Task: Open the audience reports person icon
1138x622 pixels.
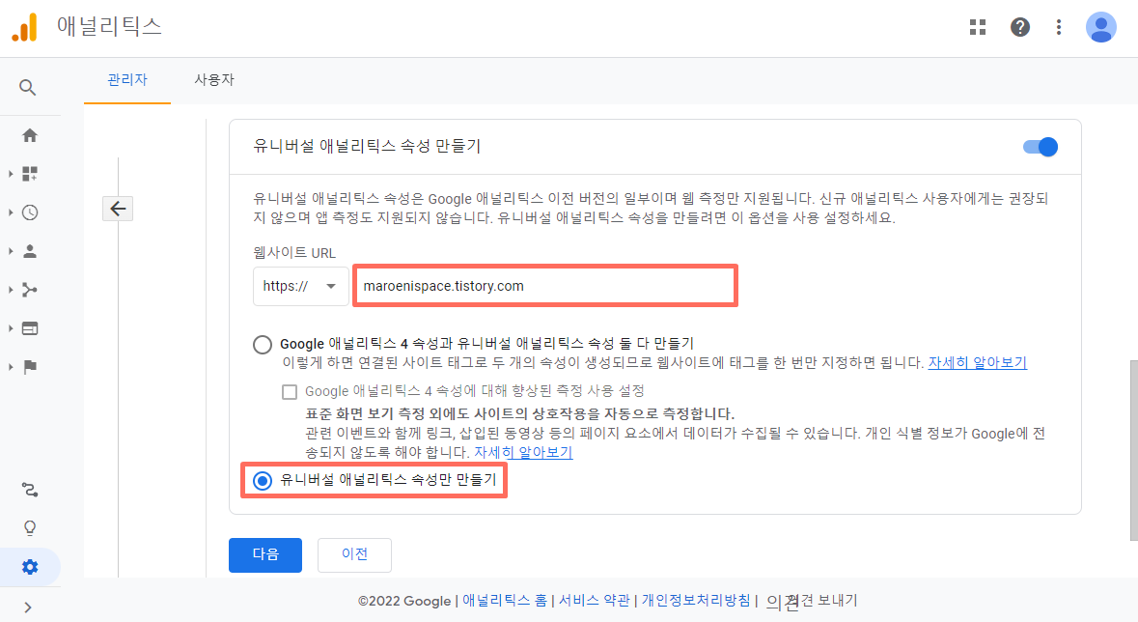Action: tap(29, 250)
